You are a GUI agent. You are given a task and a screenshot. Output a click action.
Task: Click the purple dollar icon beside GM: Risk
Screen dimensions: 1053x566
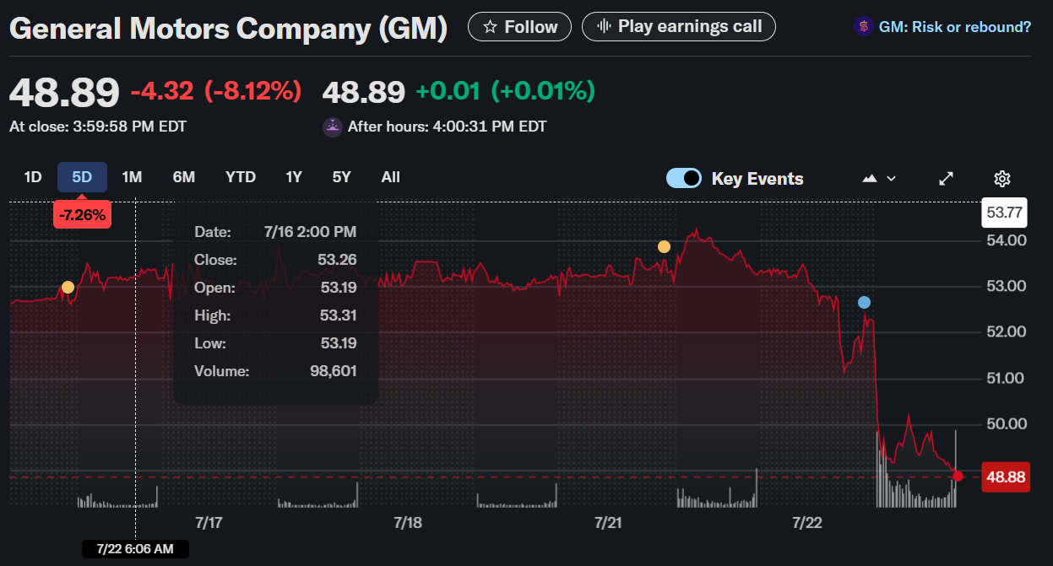(863, 27)
